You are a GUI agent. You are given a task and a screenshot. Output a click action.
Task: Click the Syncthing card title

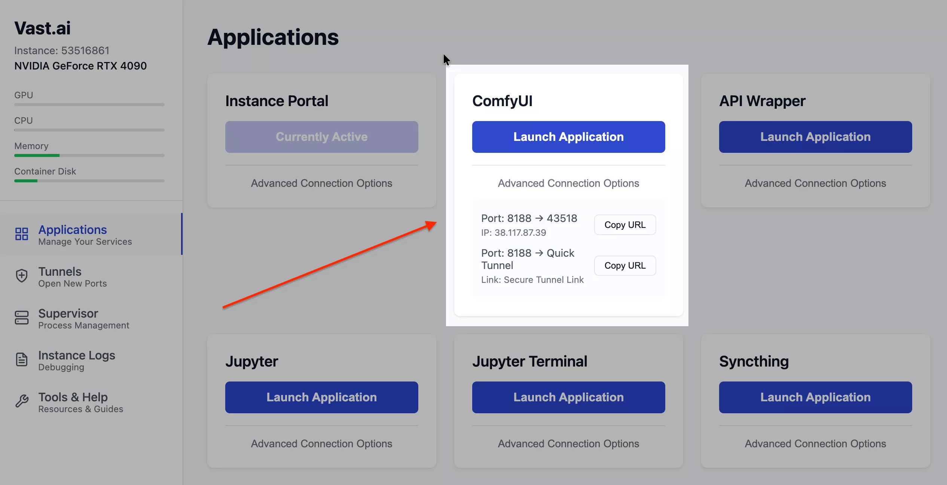754,361
